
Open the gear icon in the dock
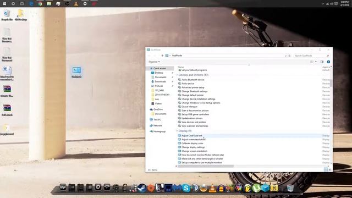coord(98,187)
